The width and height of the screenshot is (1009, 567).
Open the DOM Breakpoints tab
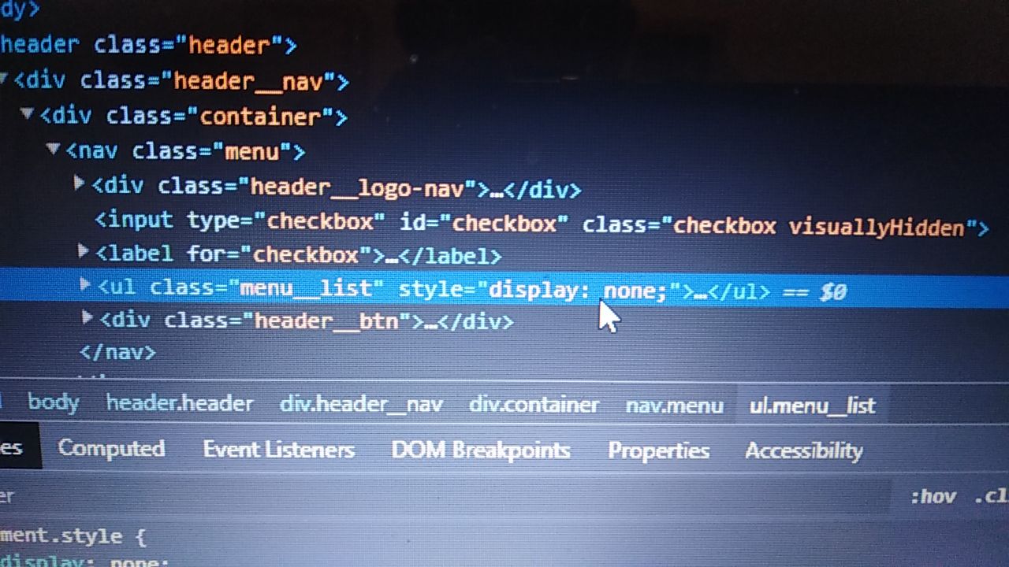[481, 450]
